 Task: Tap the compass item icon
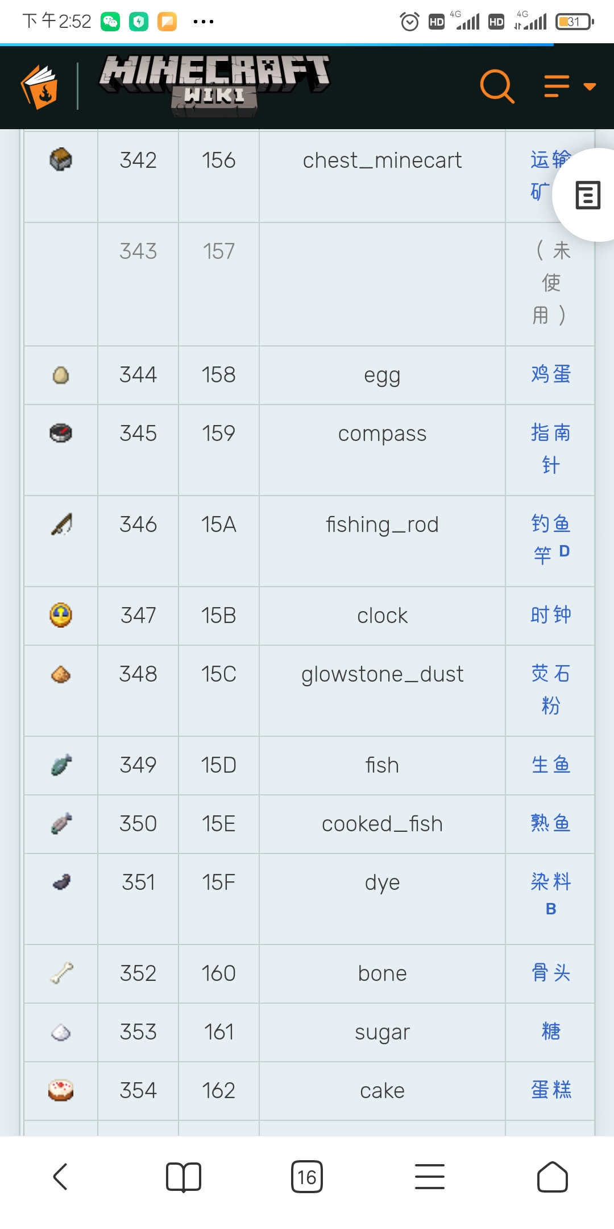point(61,434)
